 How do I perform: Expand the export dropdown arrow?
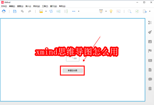click(150, 11)
